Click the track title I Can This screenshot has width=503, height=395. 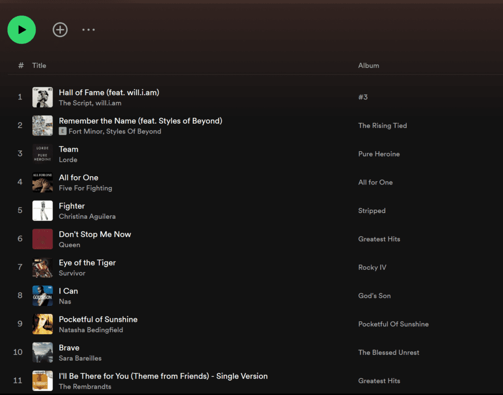click(68, 290)
